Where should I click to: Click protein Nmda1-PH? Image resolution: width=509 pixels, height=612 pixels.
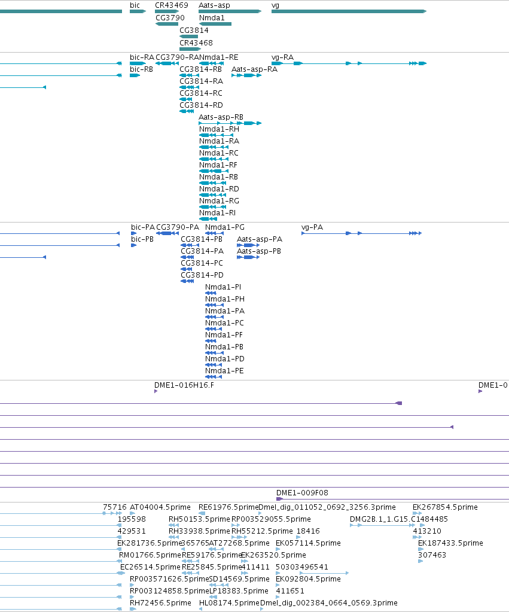click(x=214, y=305)
